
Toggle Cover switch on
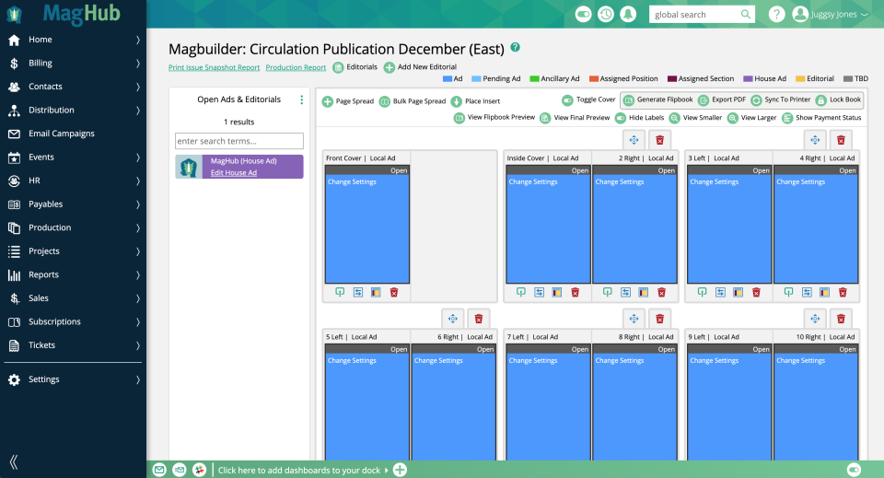pyautogui.click(x=567, y=99)
